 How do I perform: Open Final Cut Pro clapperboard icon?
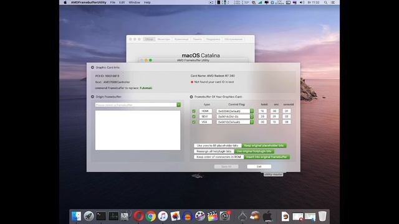tap(212, 216)
